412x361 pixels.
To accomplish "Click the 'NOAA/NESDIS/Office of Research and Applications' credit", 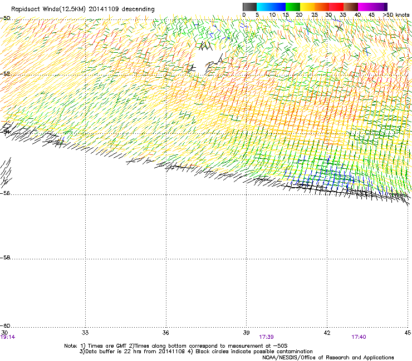I will tap(328, 358).
